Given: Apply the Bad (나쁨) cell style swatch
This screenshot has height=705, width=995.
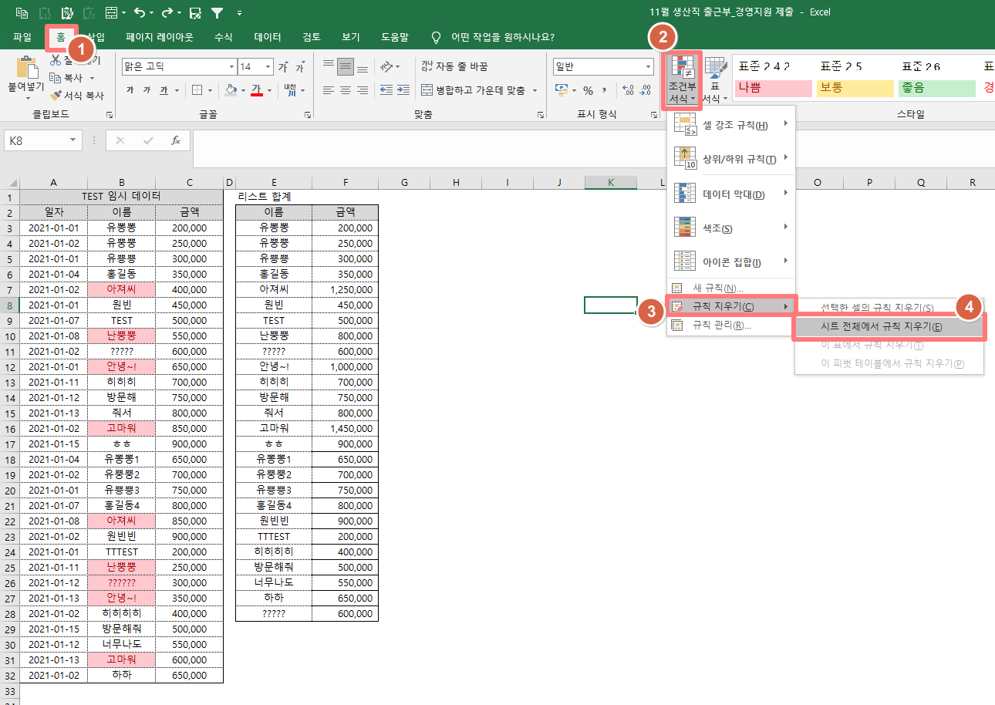Looking at the screenshot, I should tap(774, 88).
